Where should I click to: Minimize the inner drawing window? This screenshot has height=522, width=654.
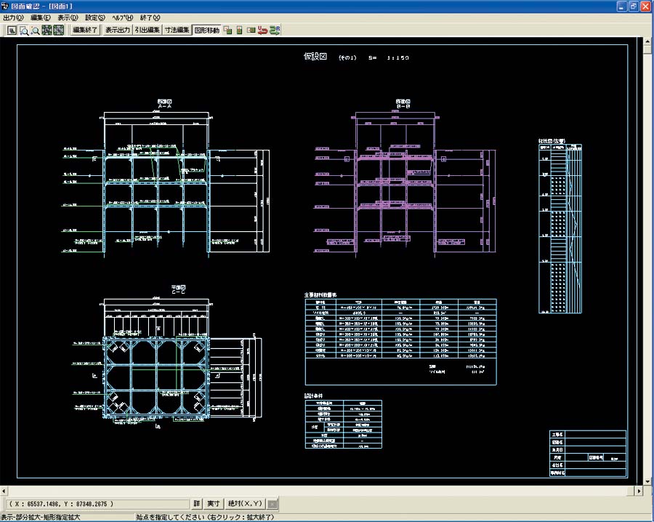(622, 7)
